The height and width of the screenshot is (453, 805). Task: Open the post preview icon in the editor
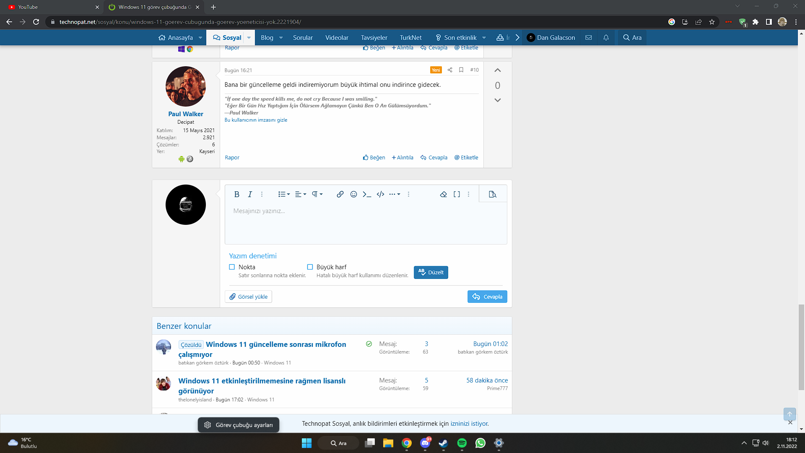[x=493, y=194]
